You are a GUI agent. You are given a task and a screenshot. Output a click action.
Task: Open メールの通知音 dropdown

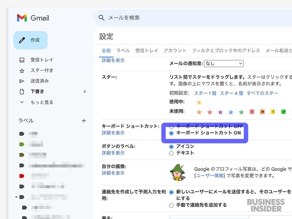point(224,64)
